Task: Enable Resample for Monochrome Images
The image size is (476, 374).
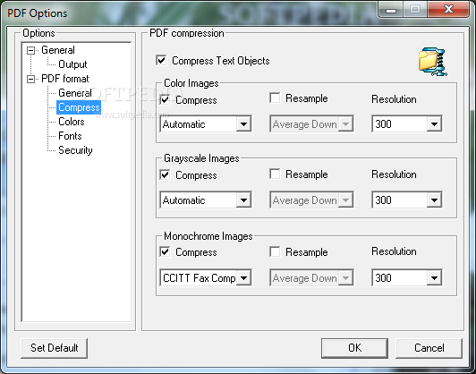Action: 275,251
